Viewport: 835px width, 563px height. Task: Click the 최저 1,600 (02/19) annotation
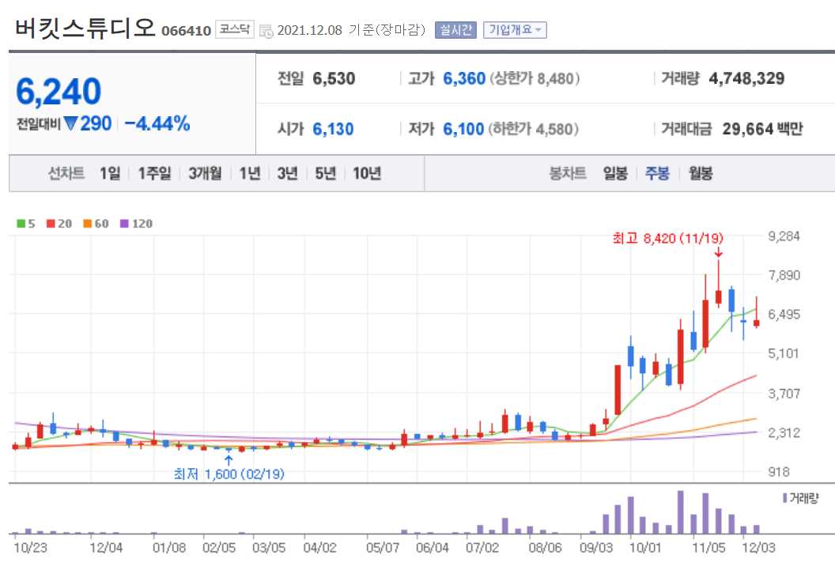coord(229,474)
